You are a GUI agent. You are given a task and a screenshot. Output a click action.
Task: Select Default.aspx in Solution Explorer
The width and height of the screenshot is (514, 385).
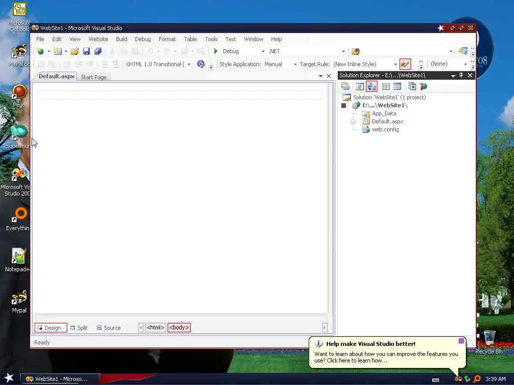(x=388, y=121)
